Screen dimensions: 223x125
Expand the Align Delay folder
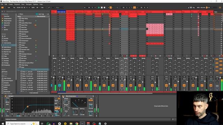pyautogui.click(x=18, y=18)
